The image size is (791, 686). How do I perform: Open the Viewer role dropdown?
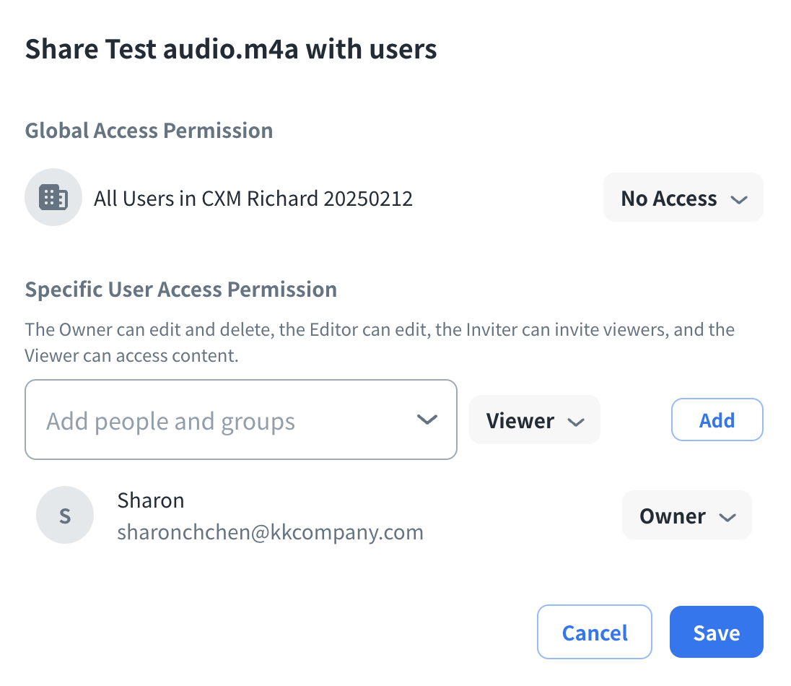pos(533,420)
